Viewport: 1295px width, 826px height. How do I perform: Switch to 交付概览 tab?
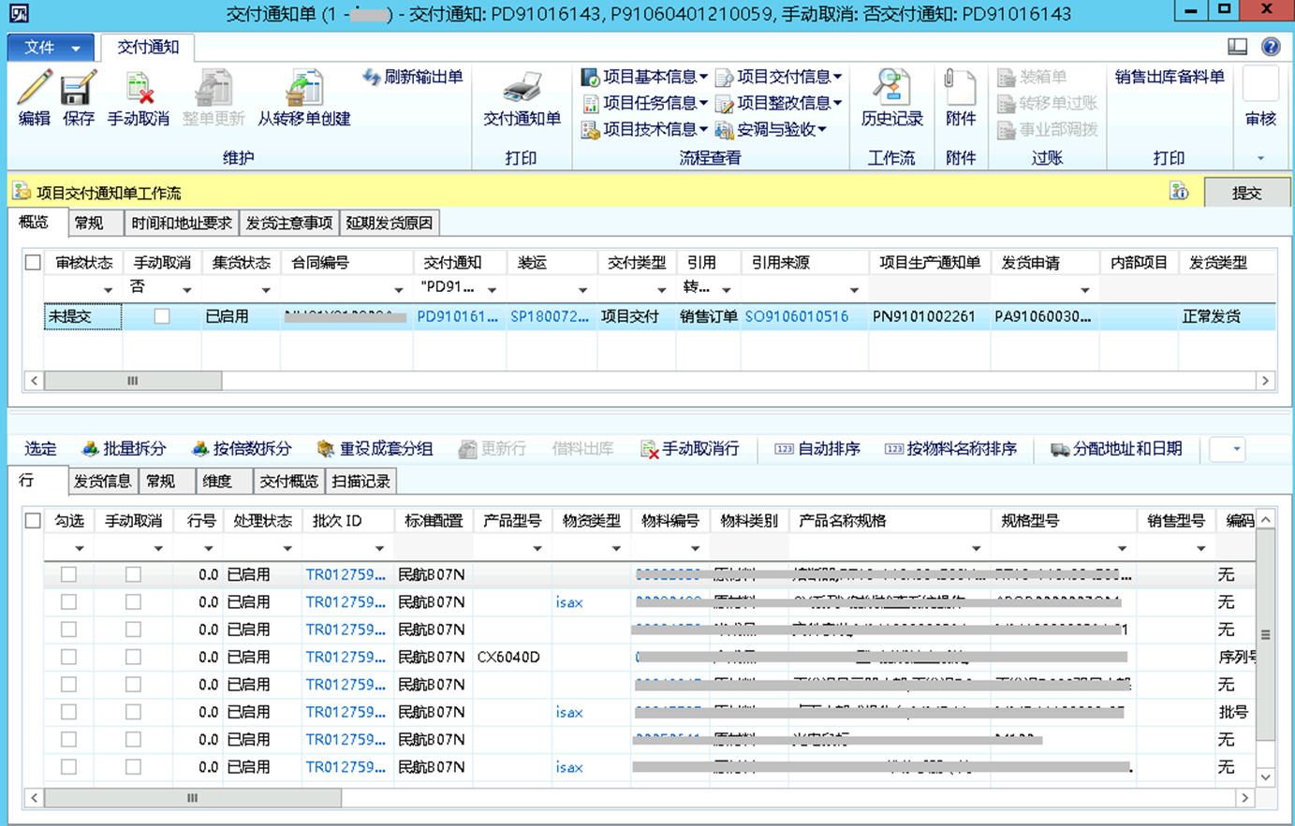click(x=288, y=481)
